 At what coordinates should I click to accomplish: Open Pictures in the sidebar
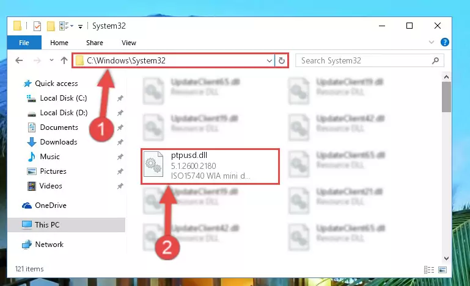point(53,171)
